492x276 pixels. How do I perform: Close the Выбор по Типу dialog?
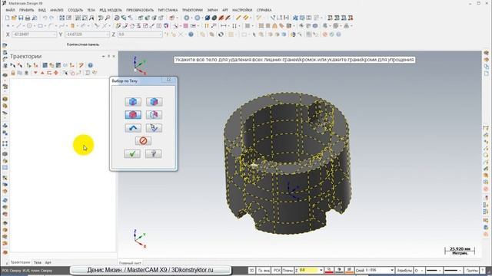(x=168, y=80)
